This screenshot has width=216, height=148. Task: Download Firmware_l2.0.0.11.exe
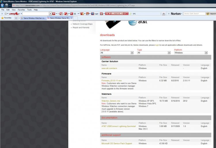click(111, 81)
